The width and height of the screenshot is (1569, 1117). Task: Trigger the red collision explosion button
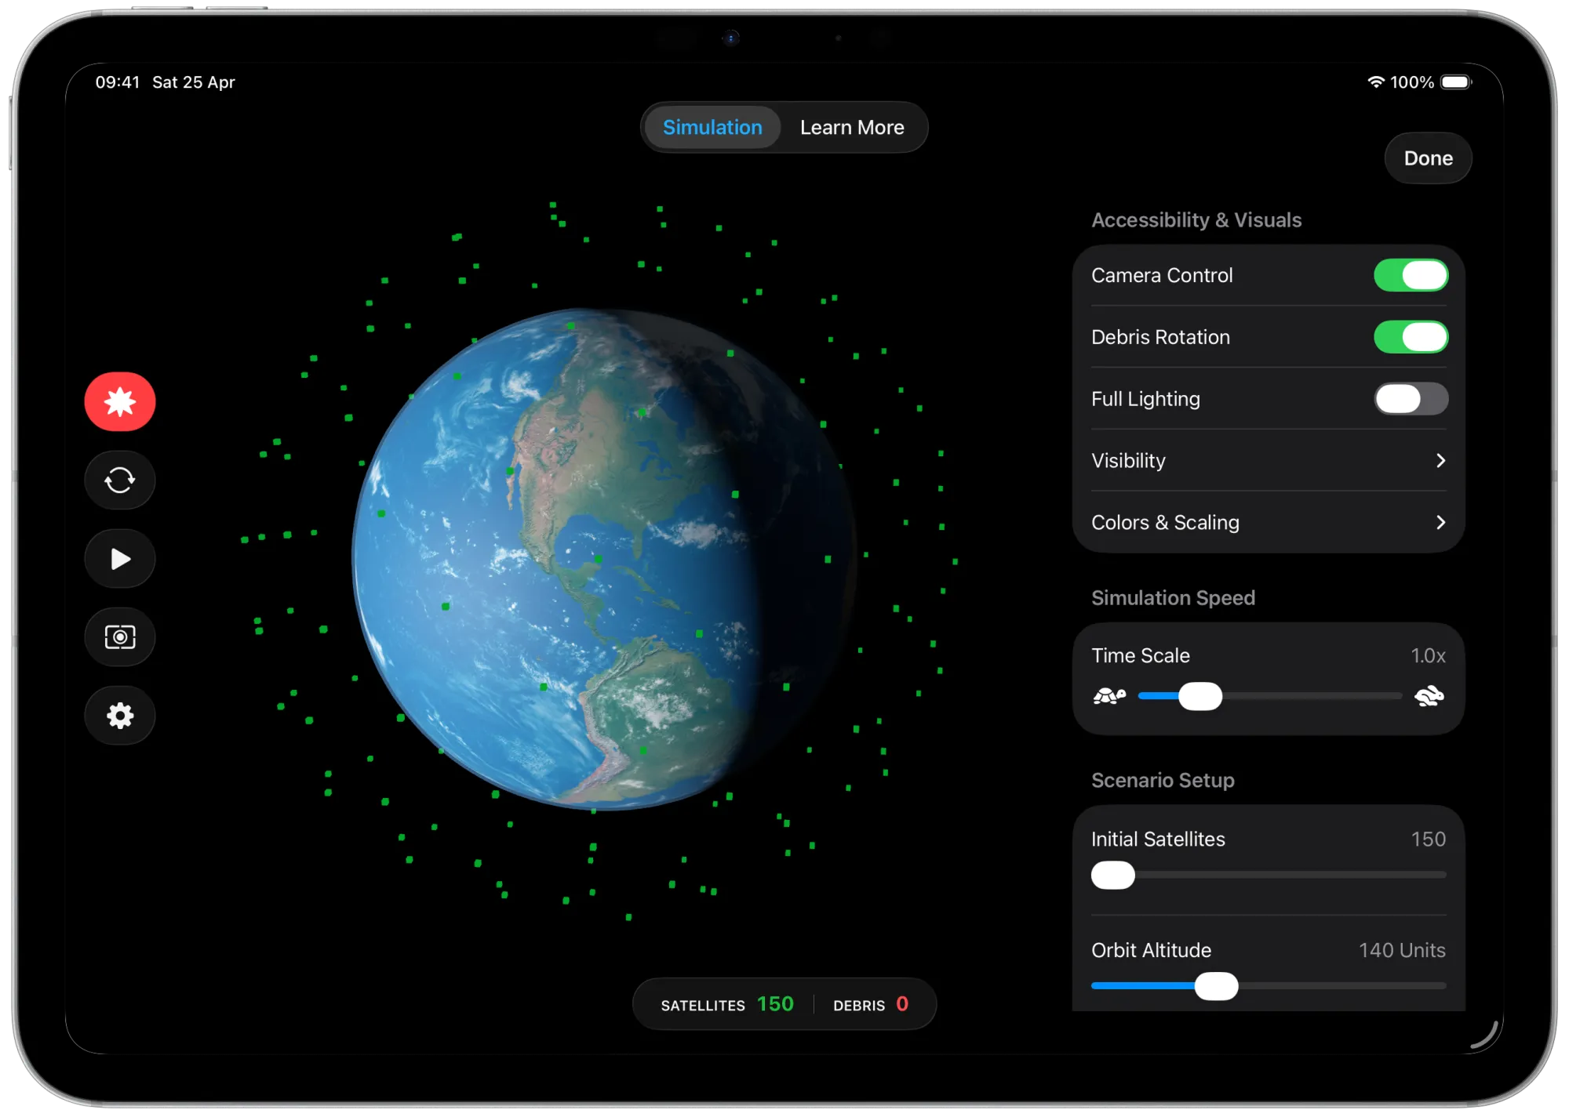(119, 401)
